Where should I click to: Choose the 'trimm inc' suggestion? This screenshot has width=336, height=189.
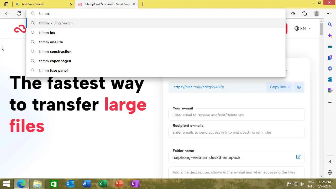coord(156,33)
